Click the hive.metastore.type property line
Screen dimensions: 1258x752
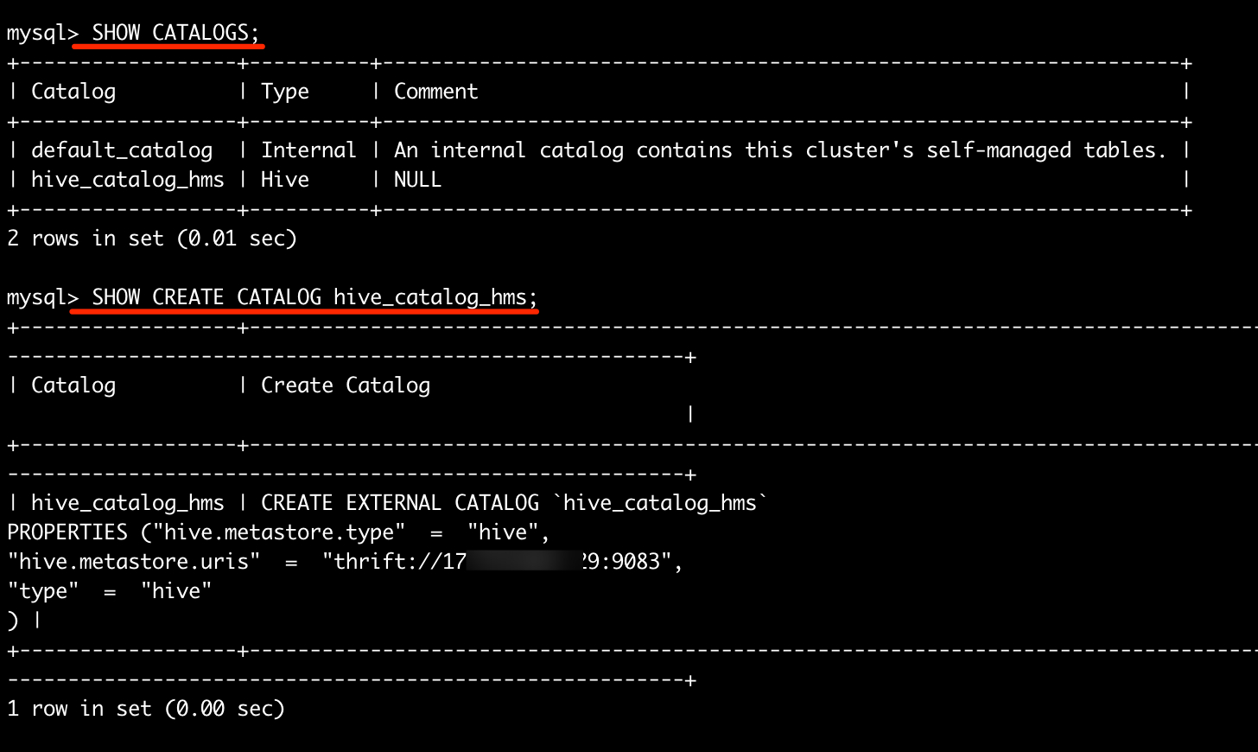[278, 532]
